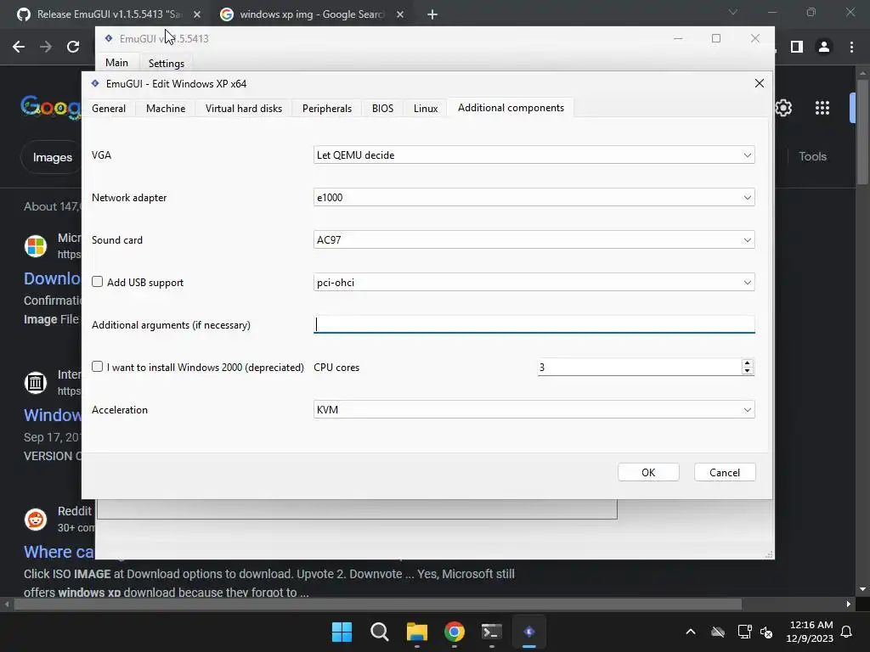Decrease CPU cores with down arrow
The height and width of the screenshot is (652, 870).
[748, 371]
